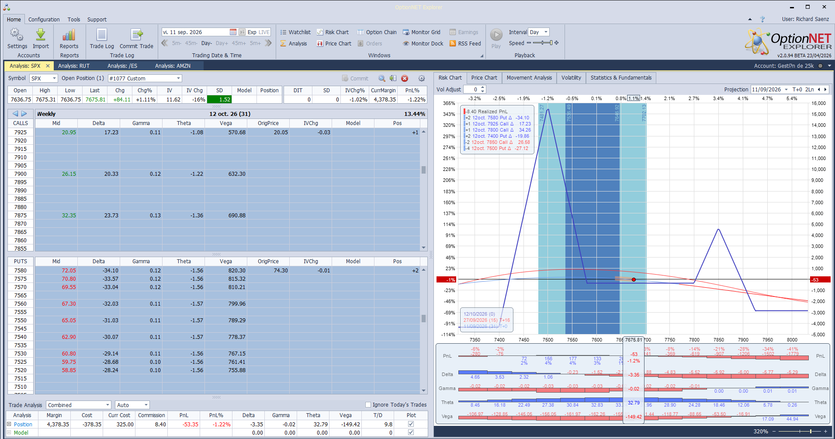Viewport: 835px width, 439px height.
Task: Toggle the Exp option
Action: tap(252, 32)
